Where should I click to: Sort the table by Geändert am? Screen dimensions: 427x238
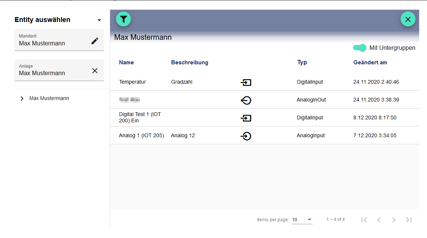click(370, 62)
